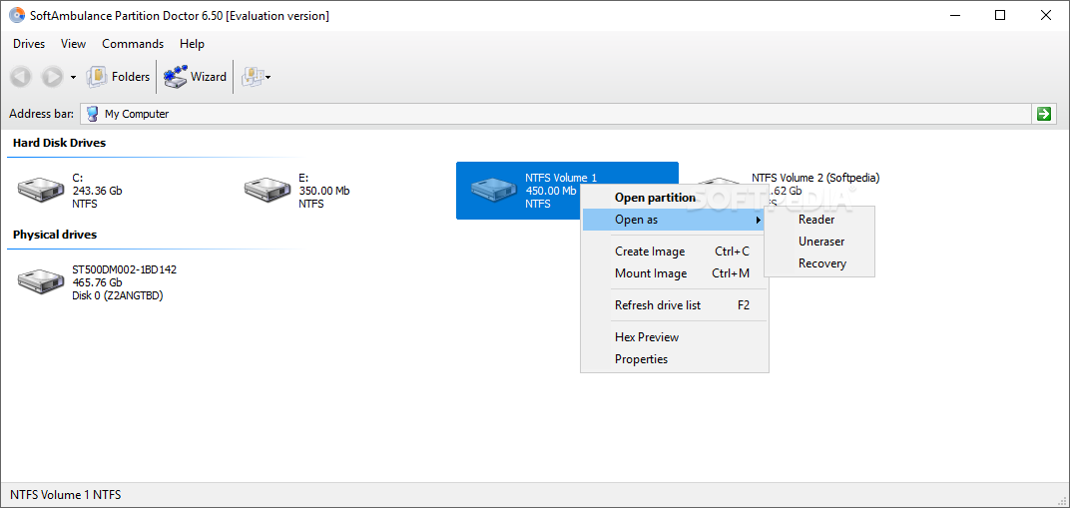Open the View menu
The height and width of the screenshot is (508, 1070).
(x=73, y=44)
